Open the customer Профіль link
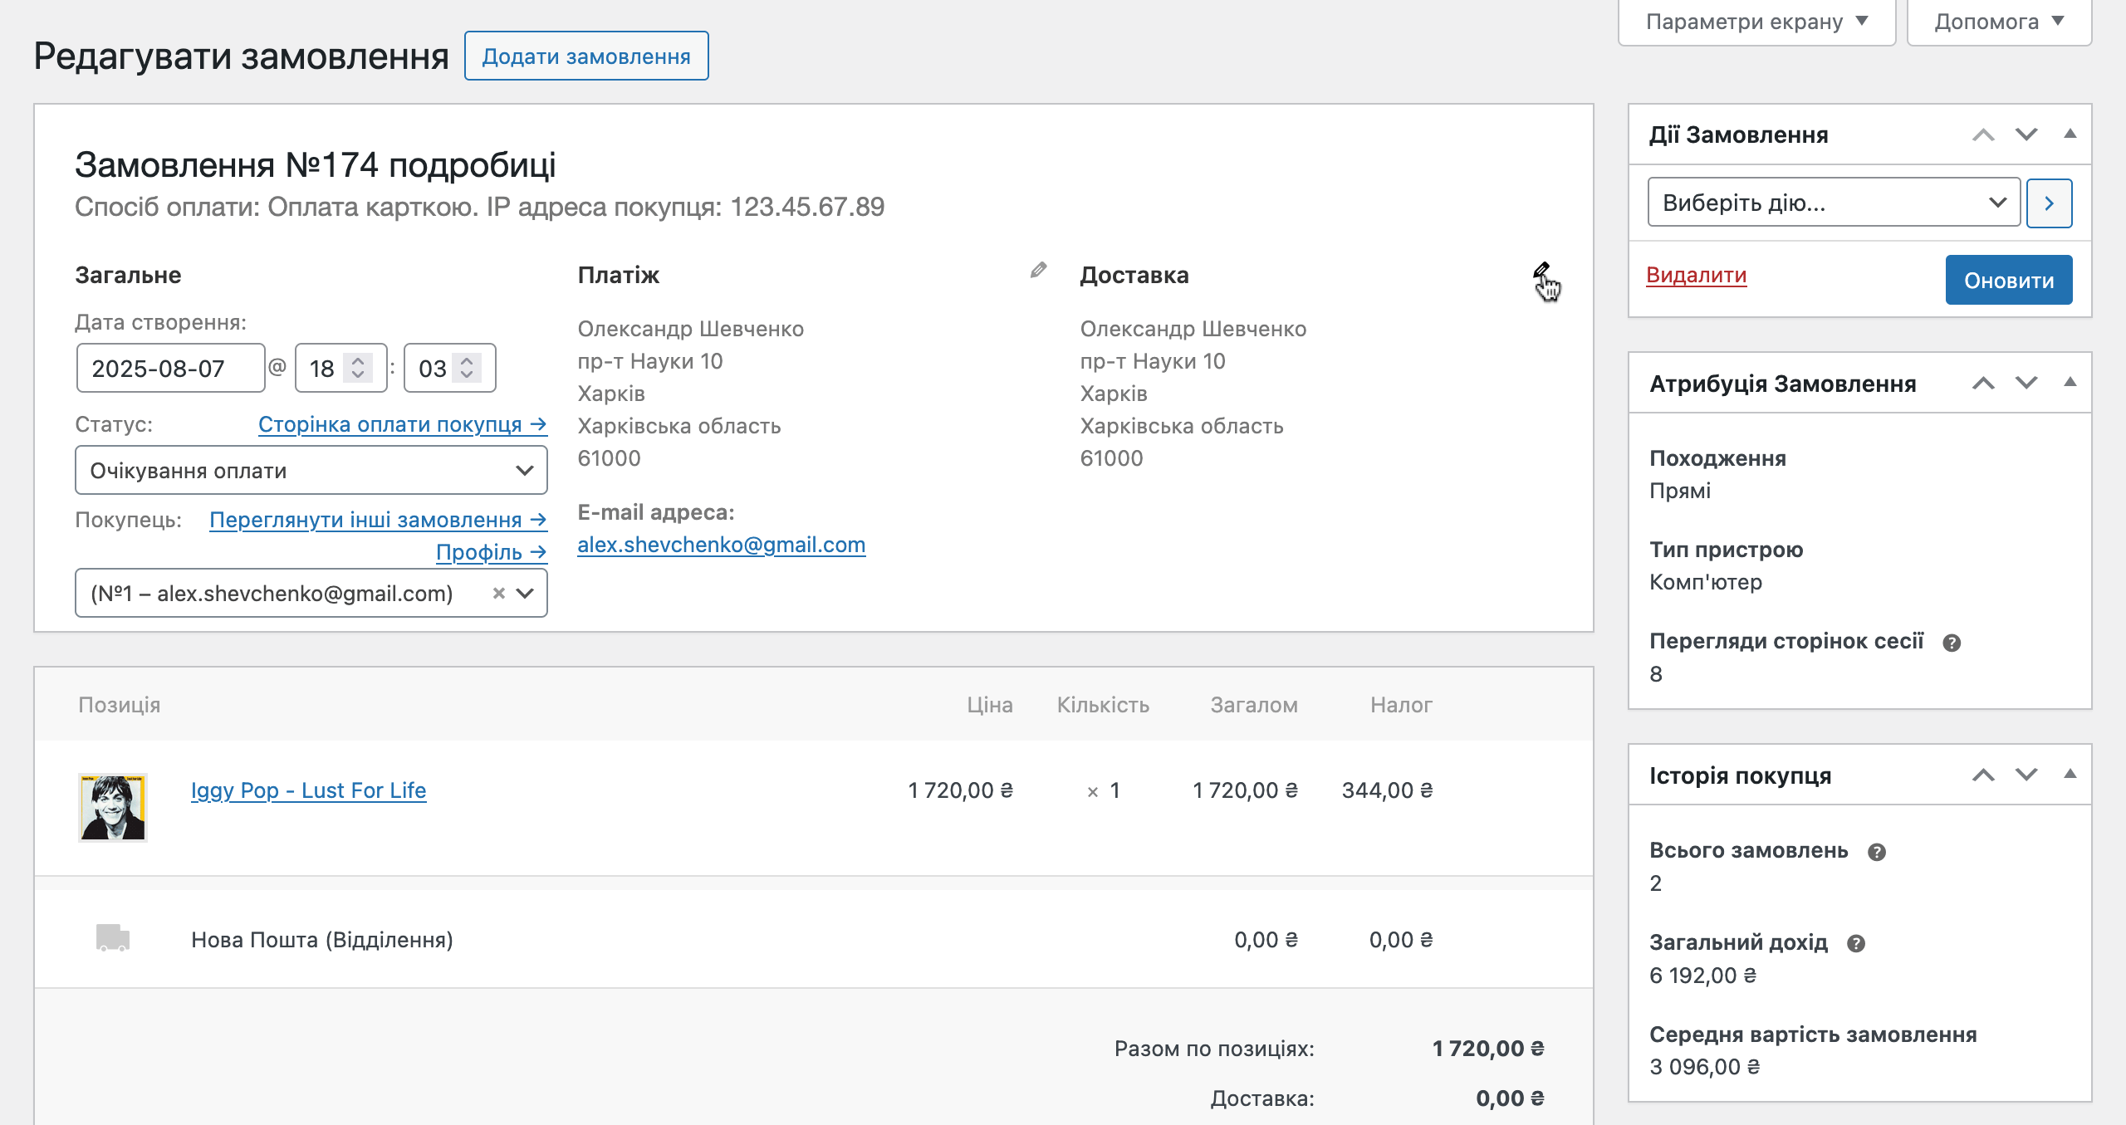 492,552
